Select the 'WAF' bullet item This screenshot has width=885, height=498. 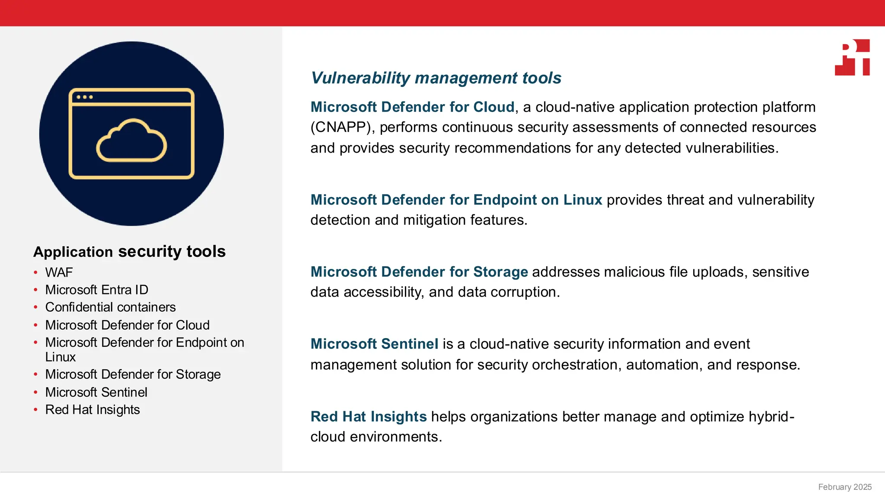(59, 272)
